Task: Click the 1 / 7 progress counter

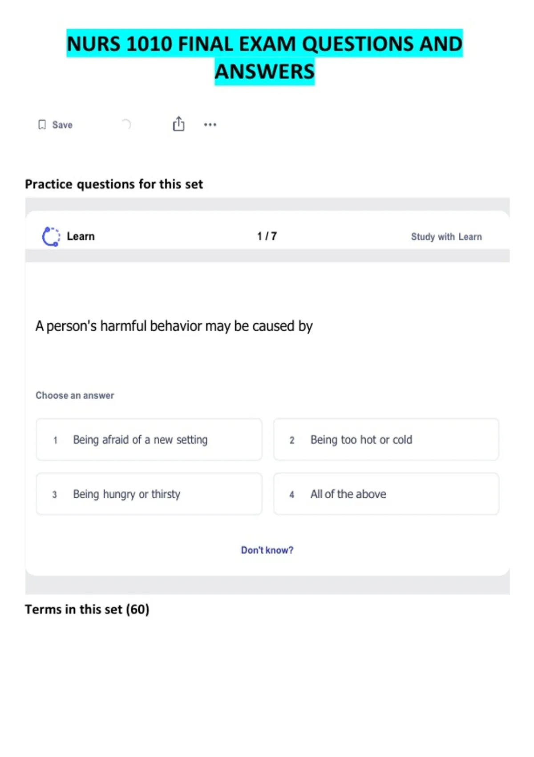Action: (267, 236)
